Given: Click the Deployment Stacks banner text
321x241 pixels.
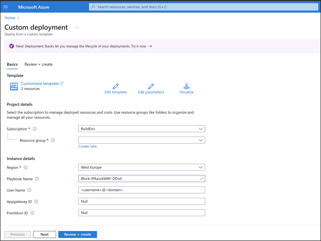Looking at the screenshot, I should pyautogui.click(x=81, y=46).
